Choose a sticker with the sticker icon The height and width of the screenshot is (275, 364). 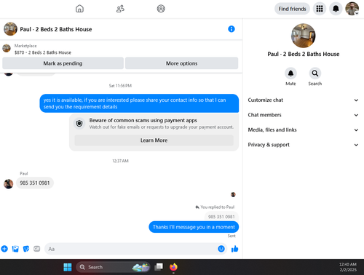coord(26,249)
